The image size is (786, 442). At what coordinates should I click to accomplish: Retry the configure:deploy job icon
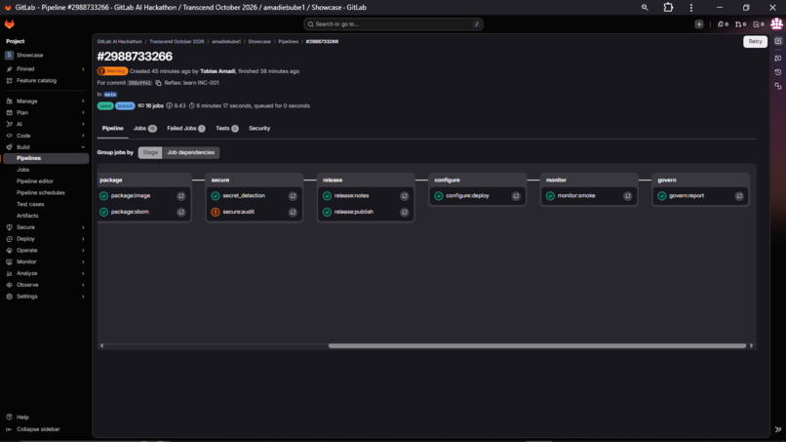(516, 196)
